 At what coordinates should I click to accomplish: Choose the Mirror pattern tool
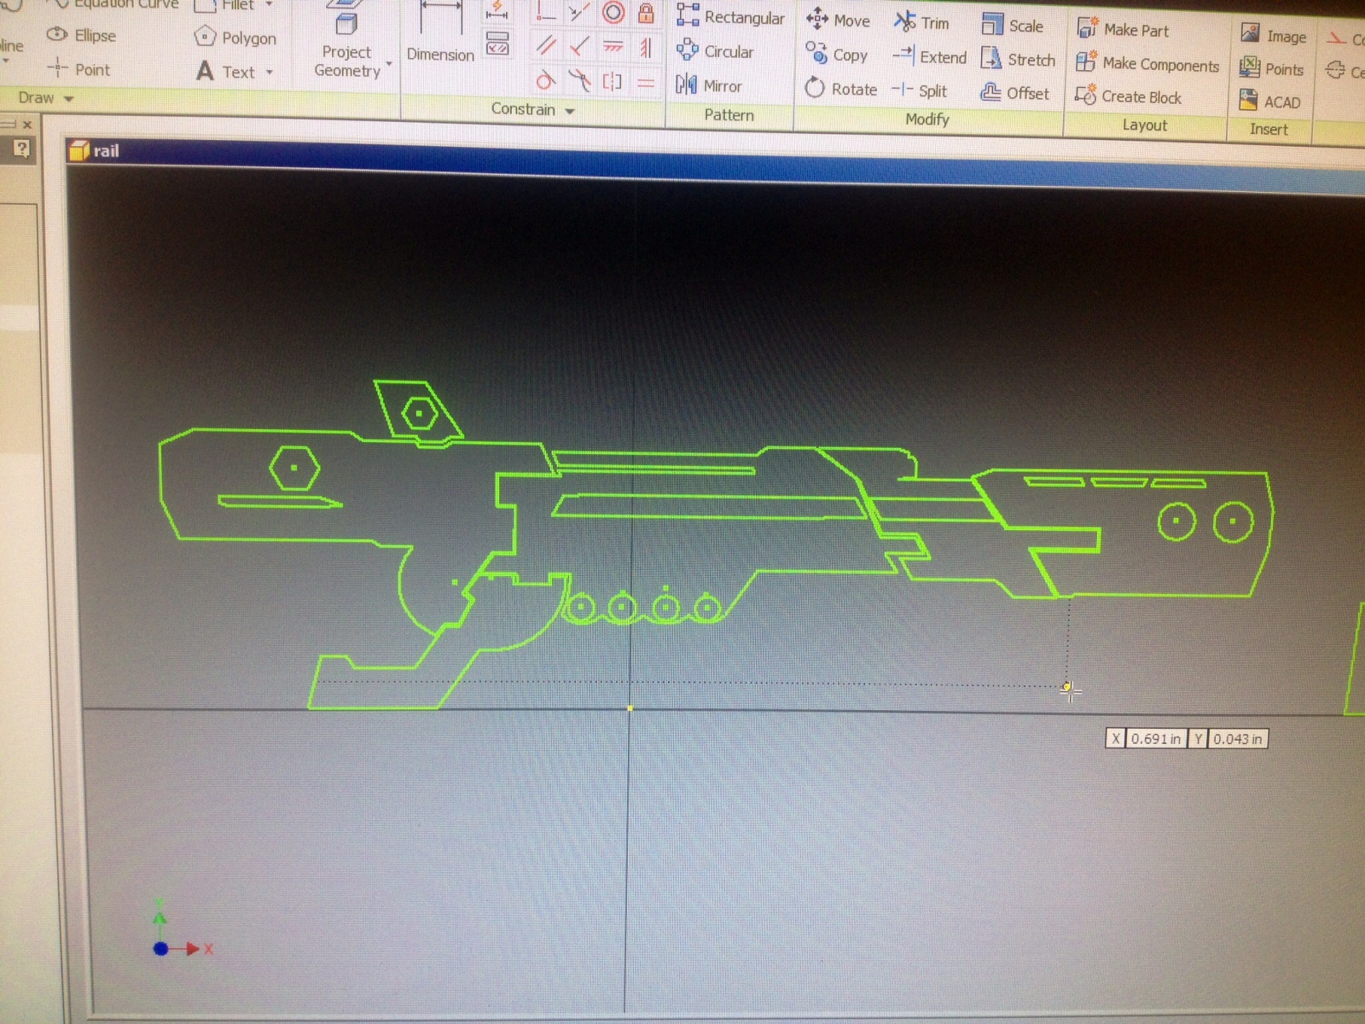tap(708, 85)
